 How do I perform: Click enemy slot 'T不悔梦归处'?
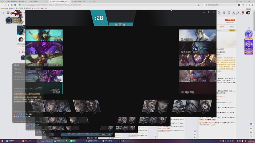198,88
